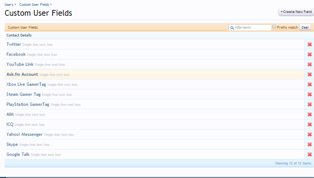Open the Custom User Fields breadcrumb link

click(x=34, y=4)
